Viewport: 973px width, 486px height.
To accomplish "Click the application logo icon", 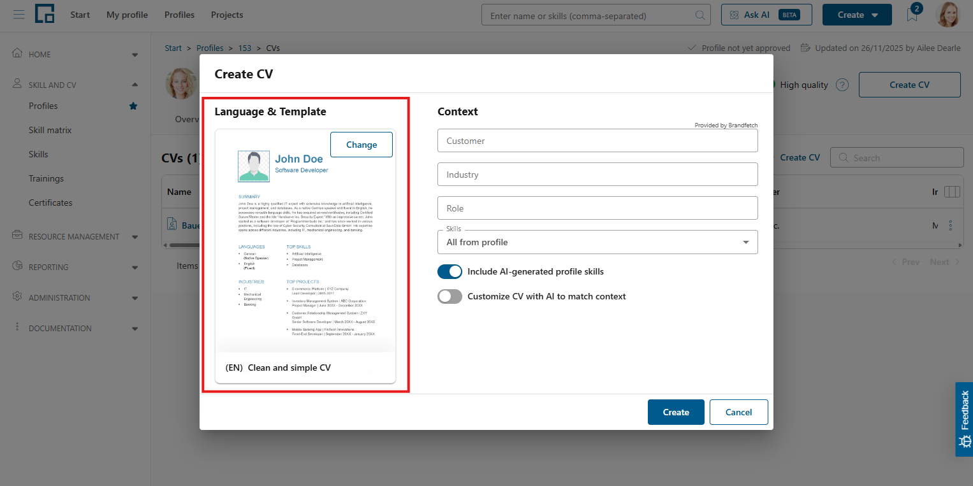I will click(x=45, y=13).
